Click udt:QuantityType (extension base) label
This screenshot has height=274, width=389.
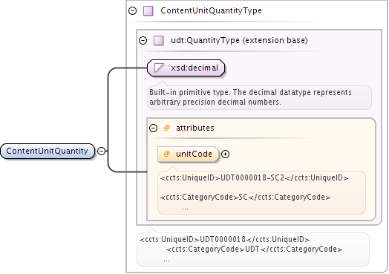(x=239, y=40)
